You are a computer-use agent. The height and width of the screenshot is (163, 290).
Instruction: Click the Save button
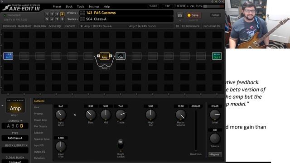click(193, 15)
